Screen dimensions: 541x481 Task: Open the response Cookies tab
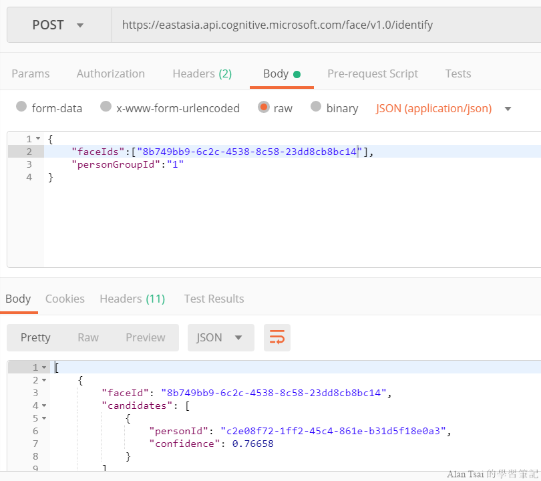[x=65, y=299]
